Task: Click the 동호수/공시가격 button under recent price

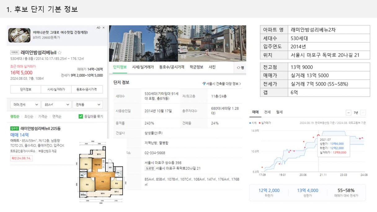Action: (87, 89)
